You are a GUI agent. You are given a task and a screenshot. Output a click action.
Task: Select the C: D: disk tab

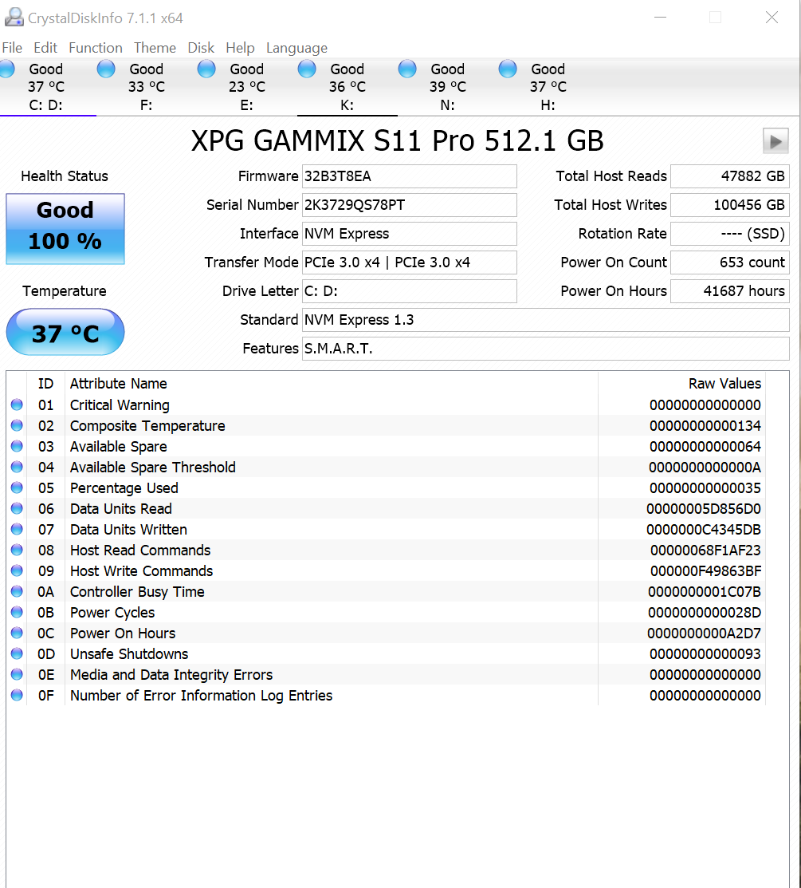(x=48, y=87)
